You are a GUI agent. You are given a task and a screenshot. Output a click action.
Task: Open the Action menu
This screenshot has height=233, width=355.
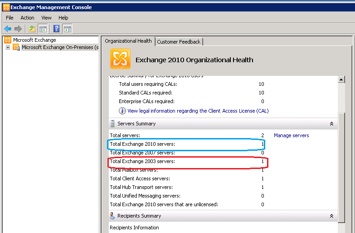pyautogui.click(x=27, y=18)
